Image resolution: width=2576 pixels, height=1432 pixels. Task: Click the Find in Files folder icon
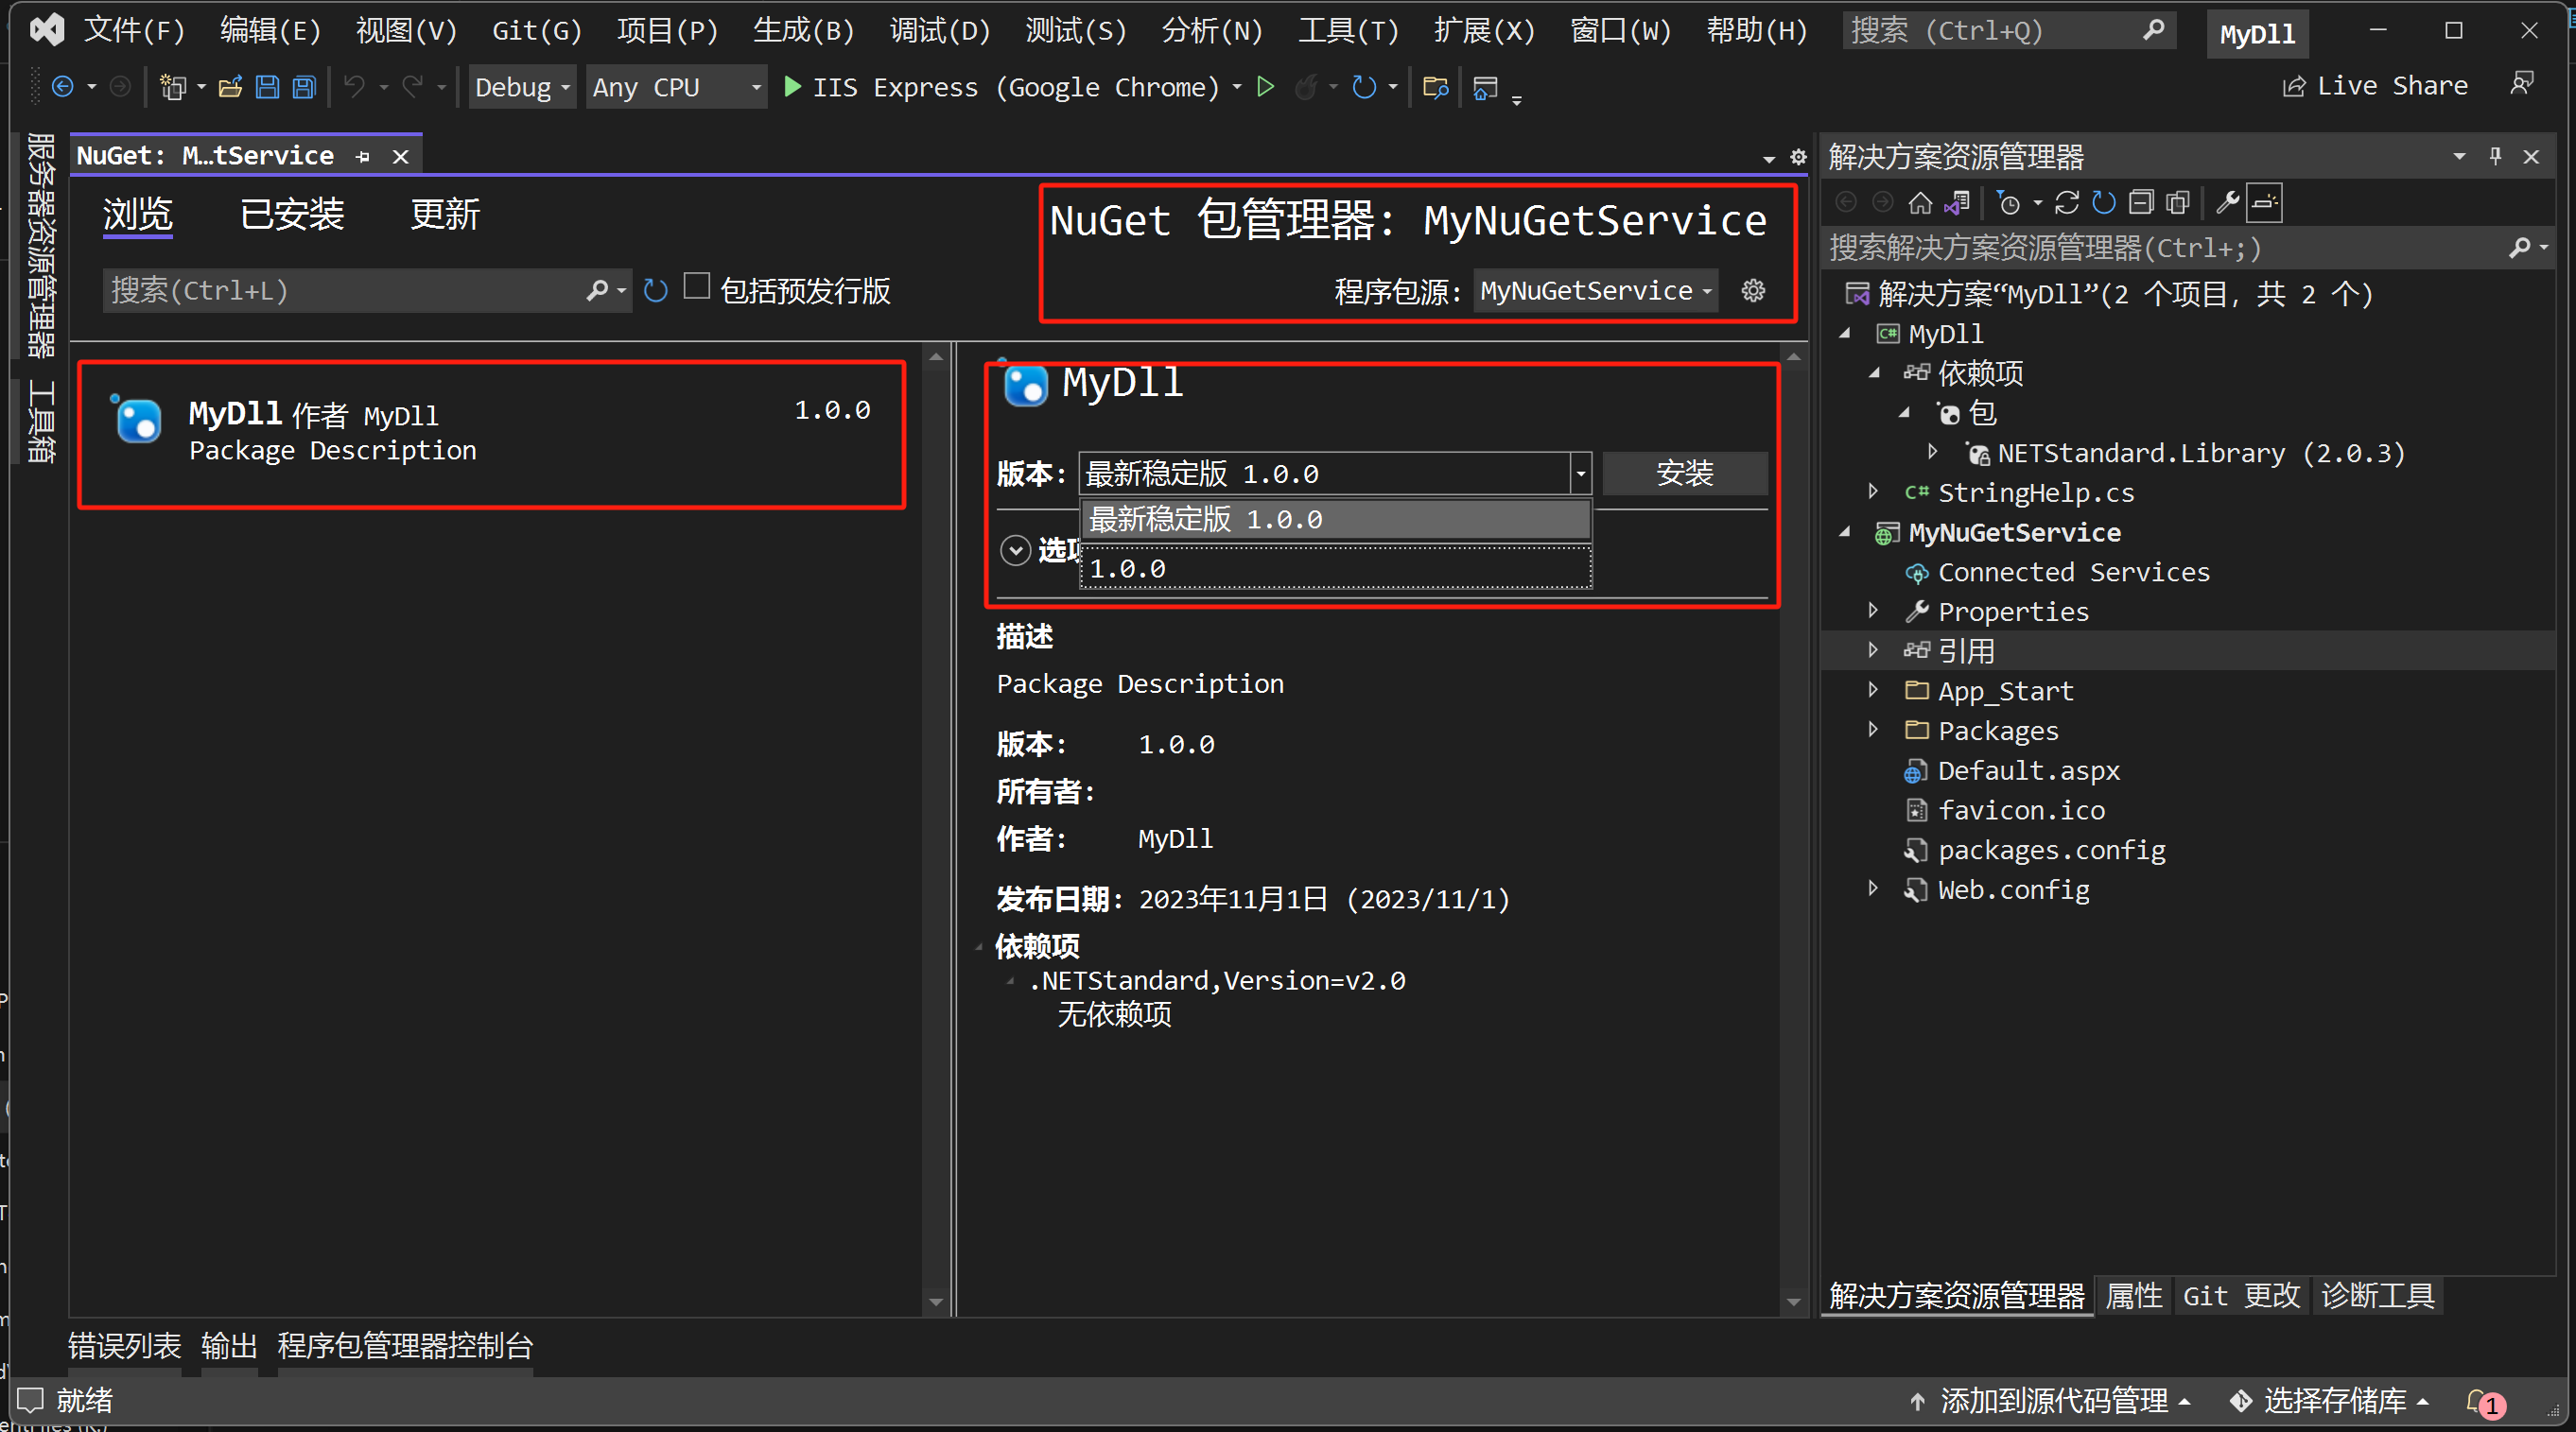click(x=1435, y=87)
